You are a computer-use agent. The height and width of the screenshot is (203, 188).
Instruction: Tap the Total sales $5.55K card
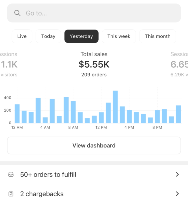pos(94,65)
